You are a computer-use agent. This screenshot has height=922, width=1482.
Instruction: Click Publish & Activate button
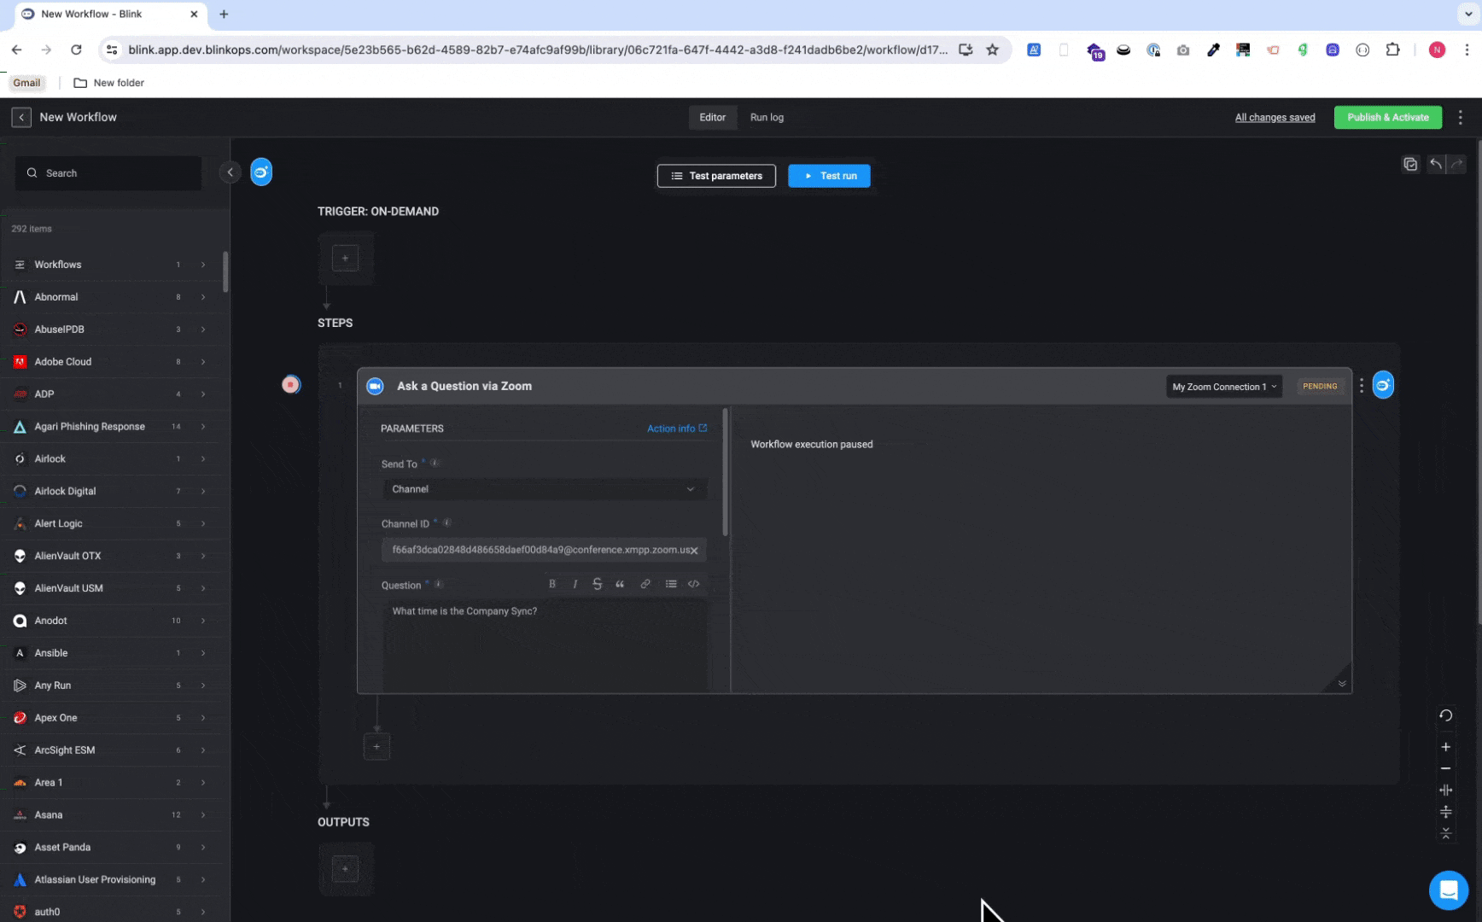1387,118
